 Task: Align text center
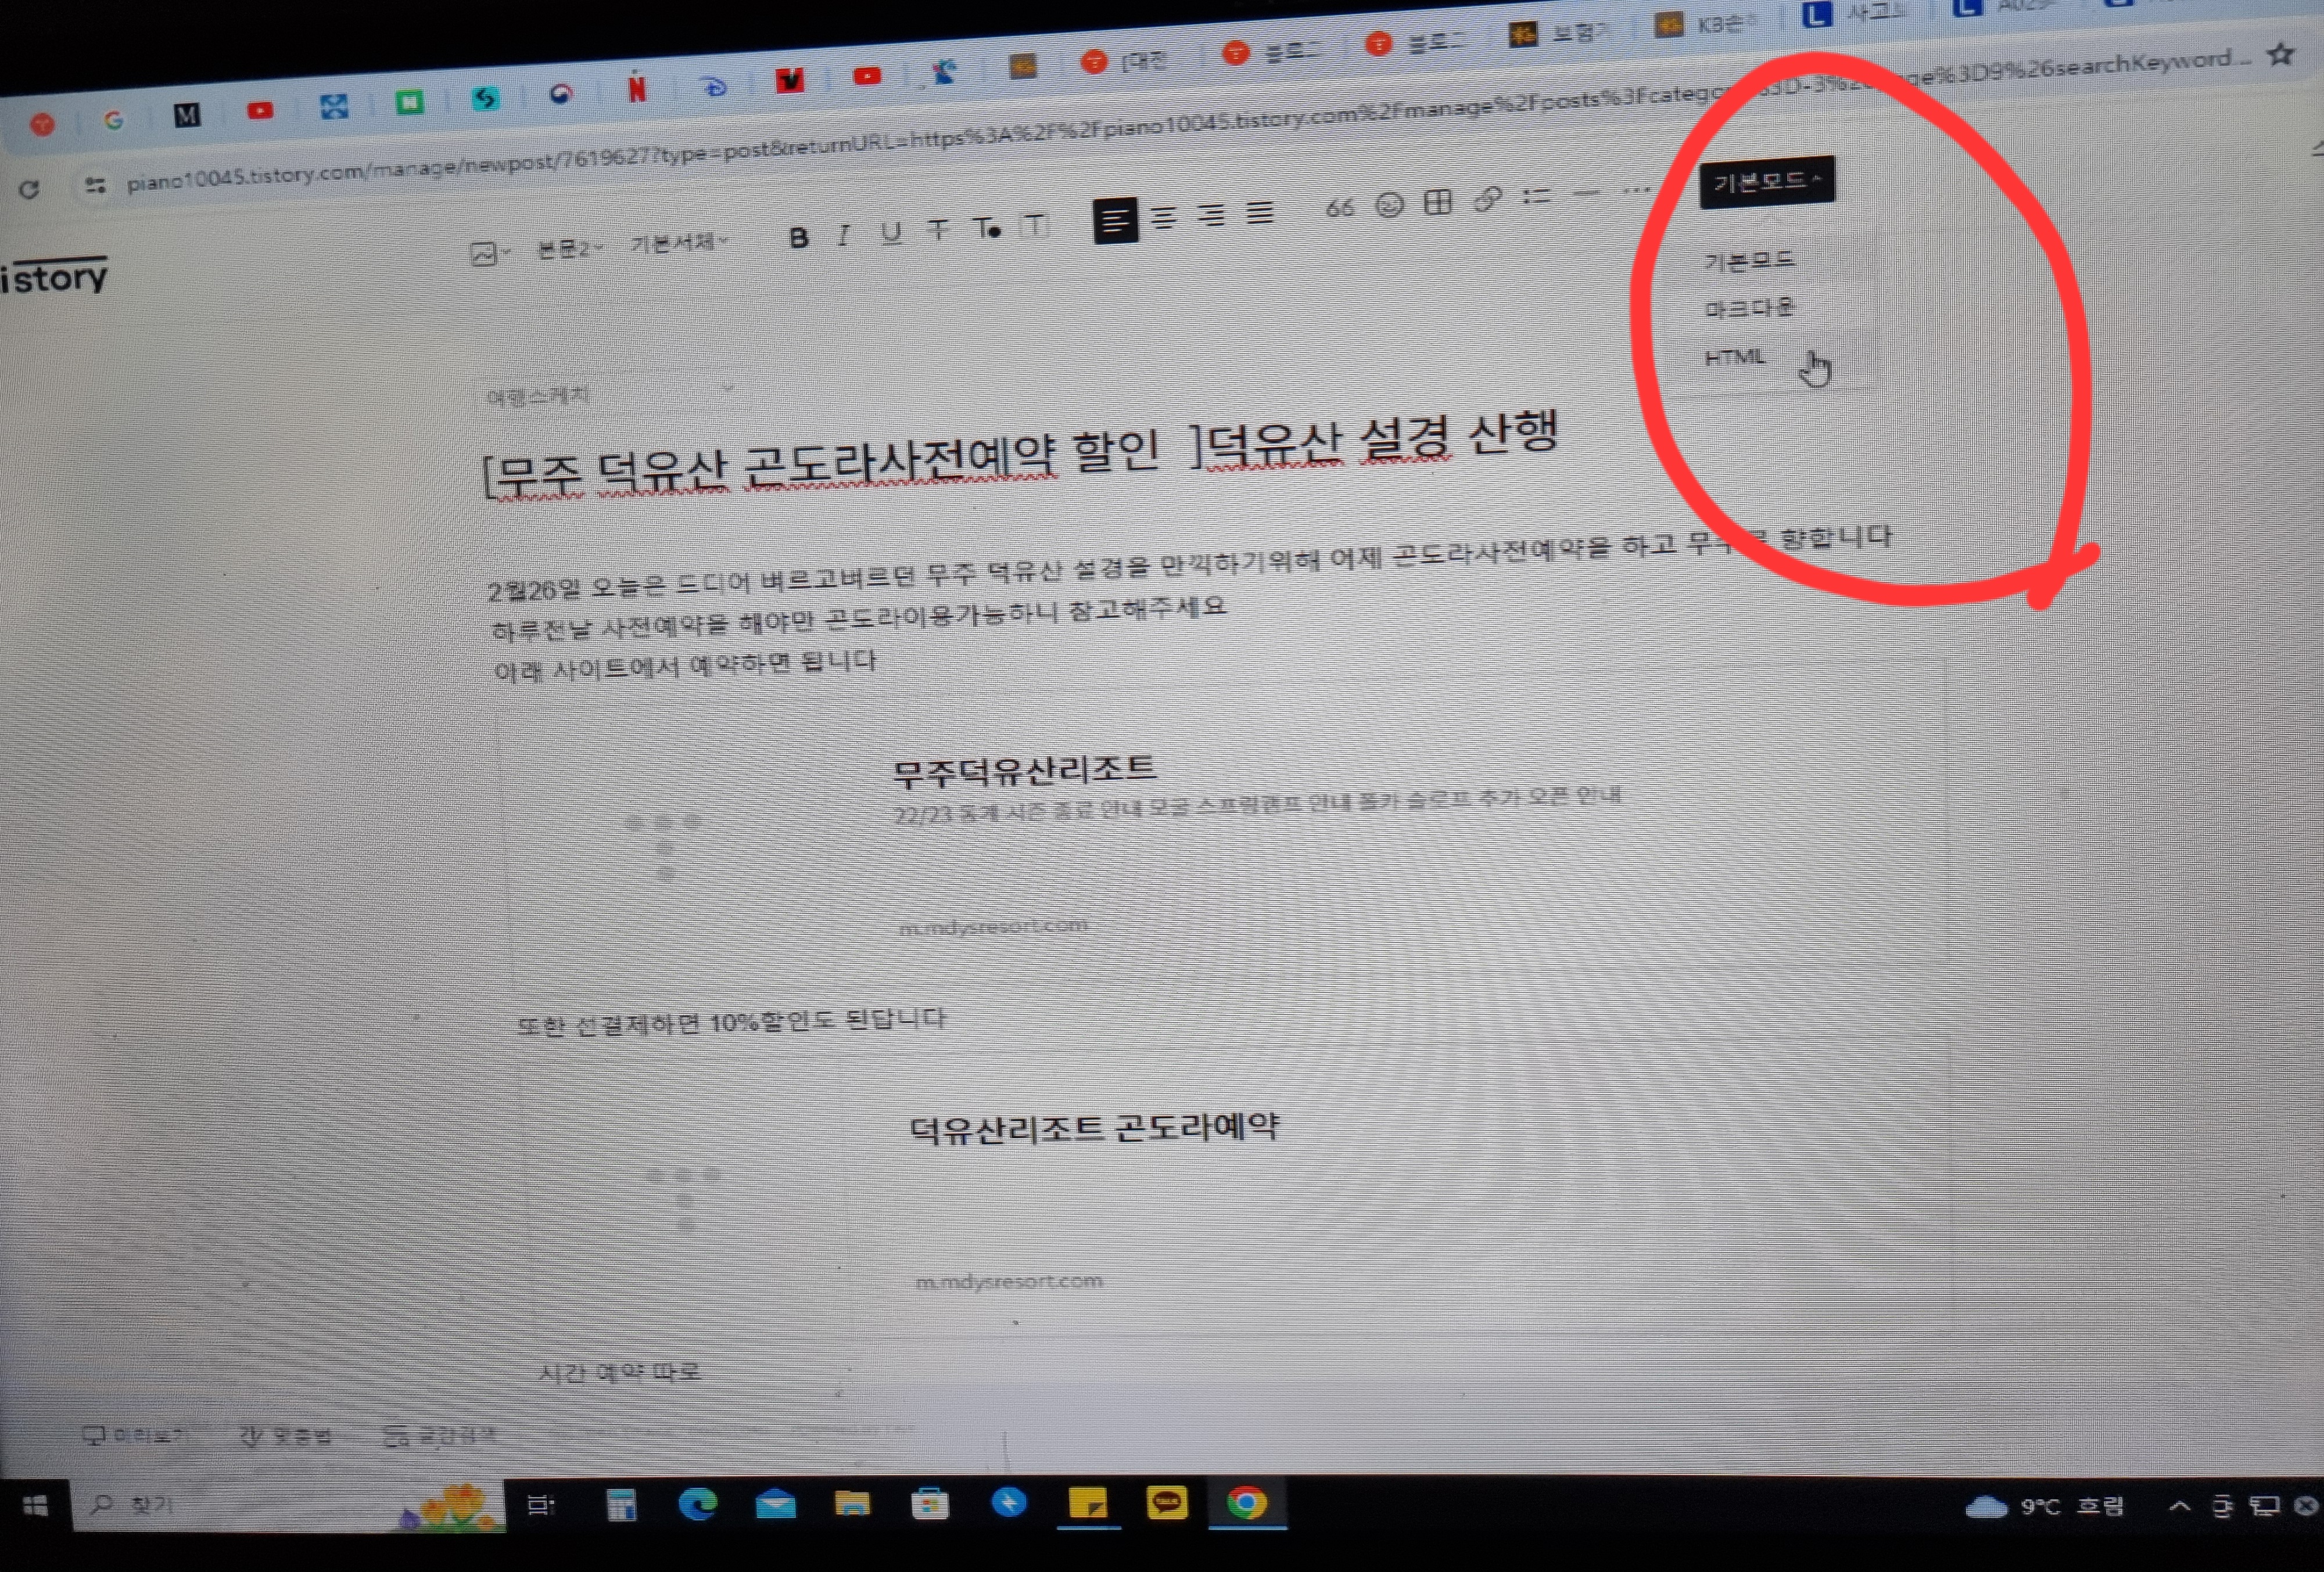click(x=1163, y=217)
